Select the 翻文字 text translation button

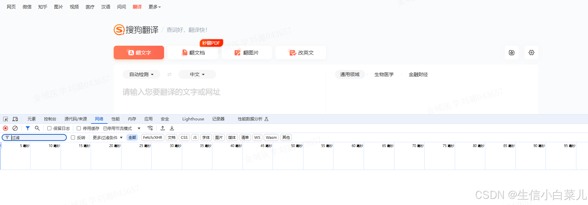139,53
